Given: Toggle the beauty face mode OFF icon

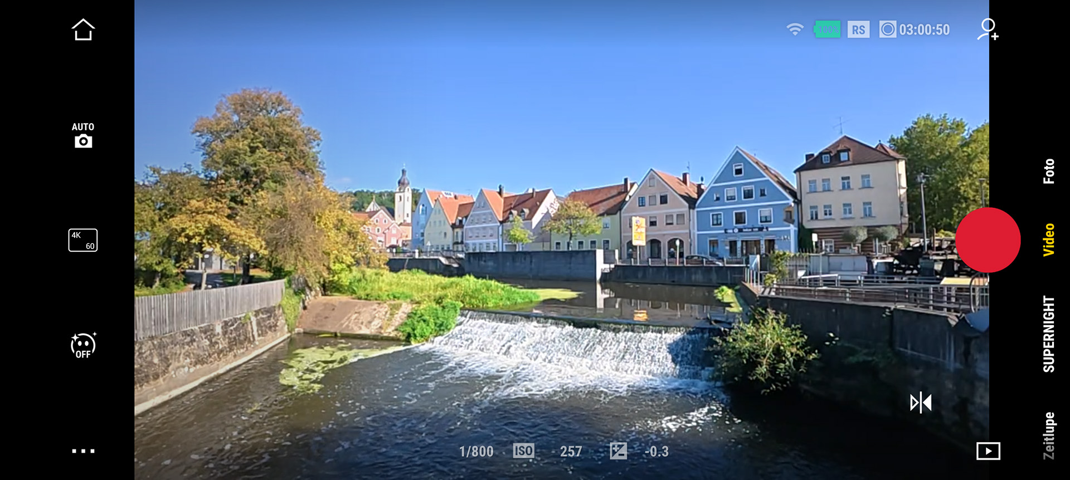Looking at the screenshot, I should click(x=83, y=346).
